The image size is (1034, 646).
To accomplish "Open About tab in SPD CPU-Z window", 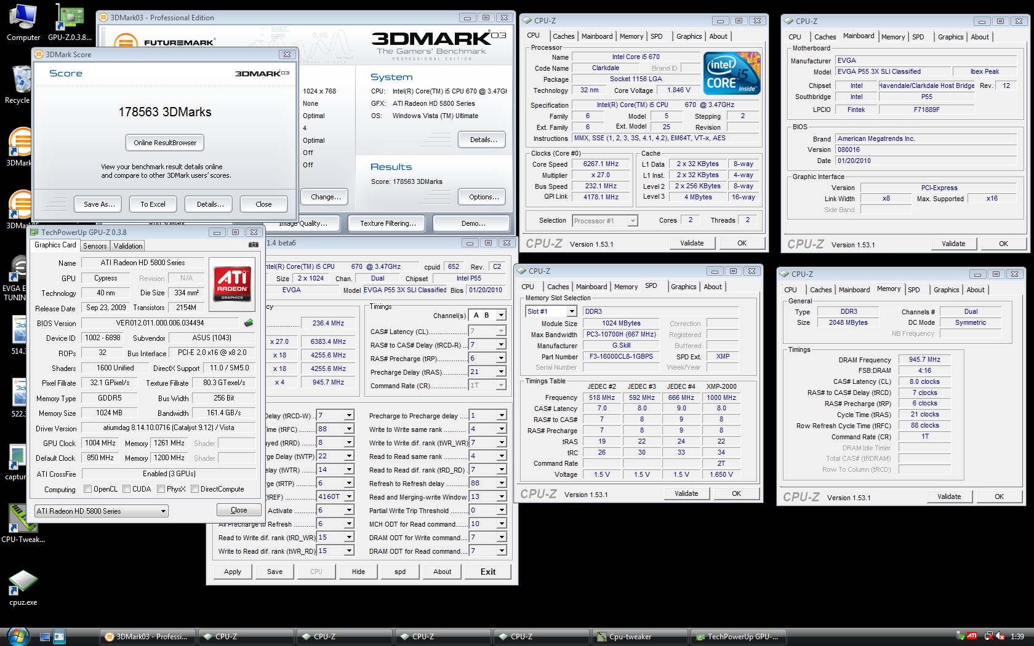I will pyautogui.click(x=713, y=287).
